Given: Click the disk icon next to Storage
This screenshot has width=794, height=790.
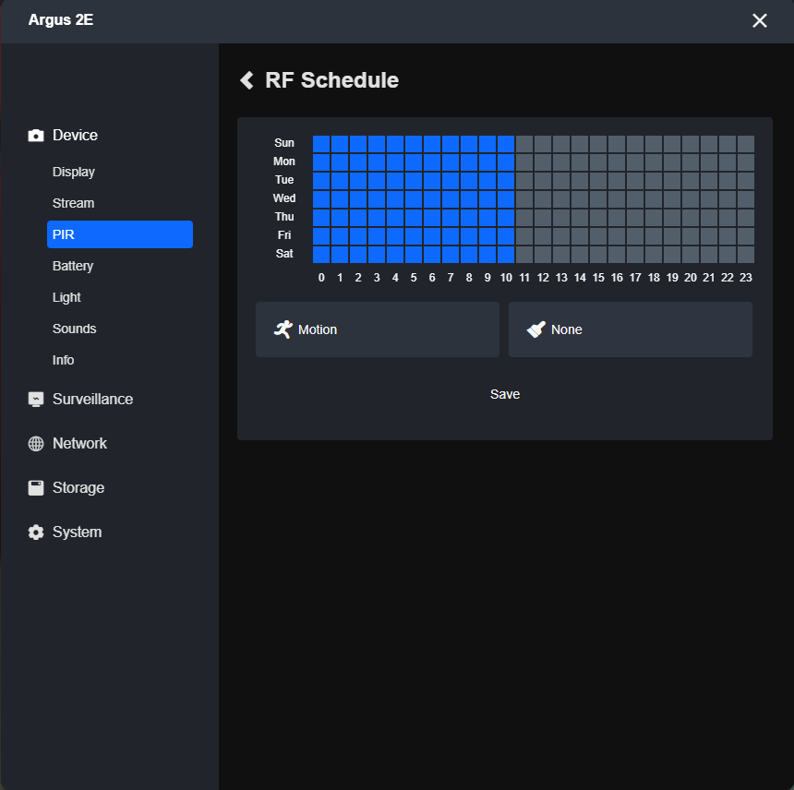Looking at the screenshot, I should (x=35, y=488).
